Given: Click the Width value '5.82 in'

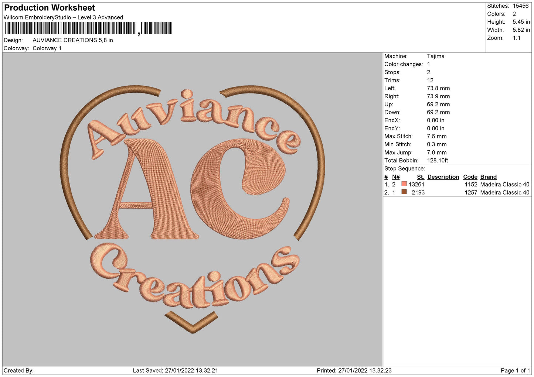Looking at the screenshot, I should (521, 30).
